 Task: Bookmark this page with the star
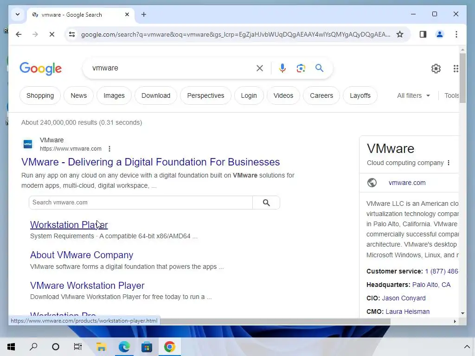[x=400, y=34]
